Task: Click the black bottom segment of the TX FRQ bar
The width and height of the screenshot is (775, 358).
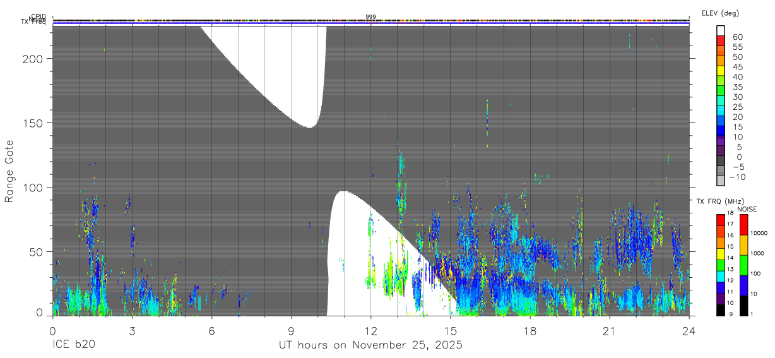Action: (x=721, y=310)
